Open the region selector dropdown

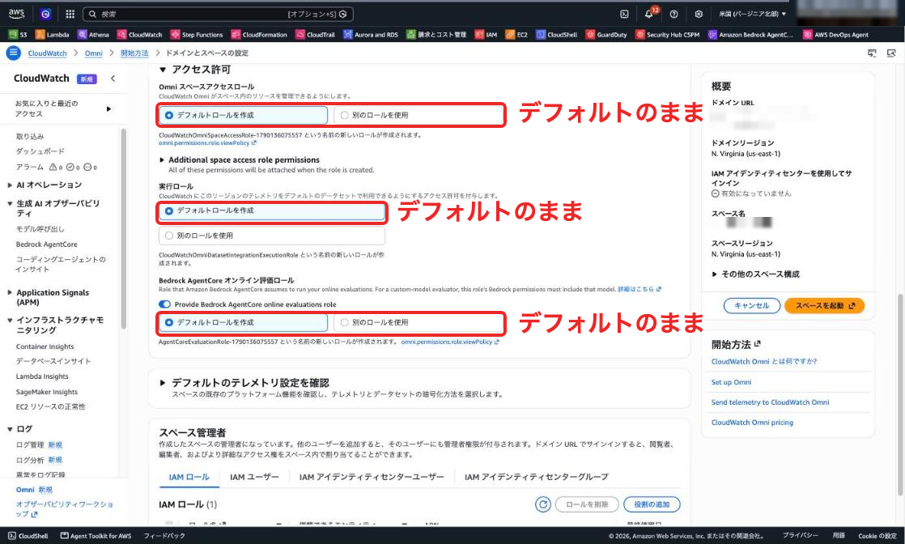coord(753,14)
